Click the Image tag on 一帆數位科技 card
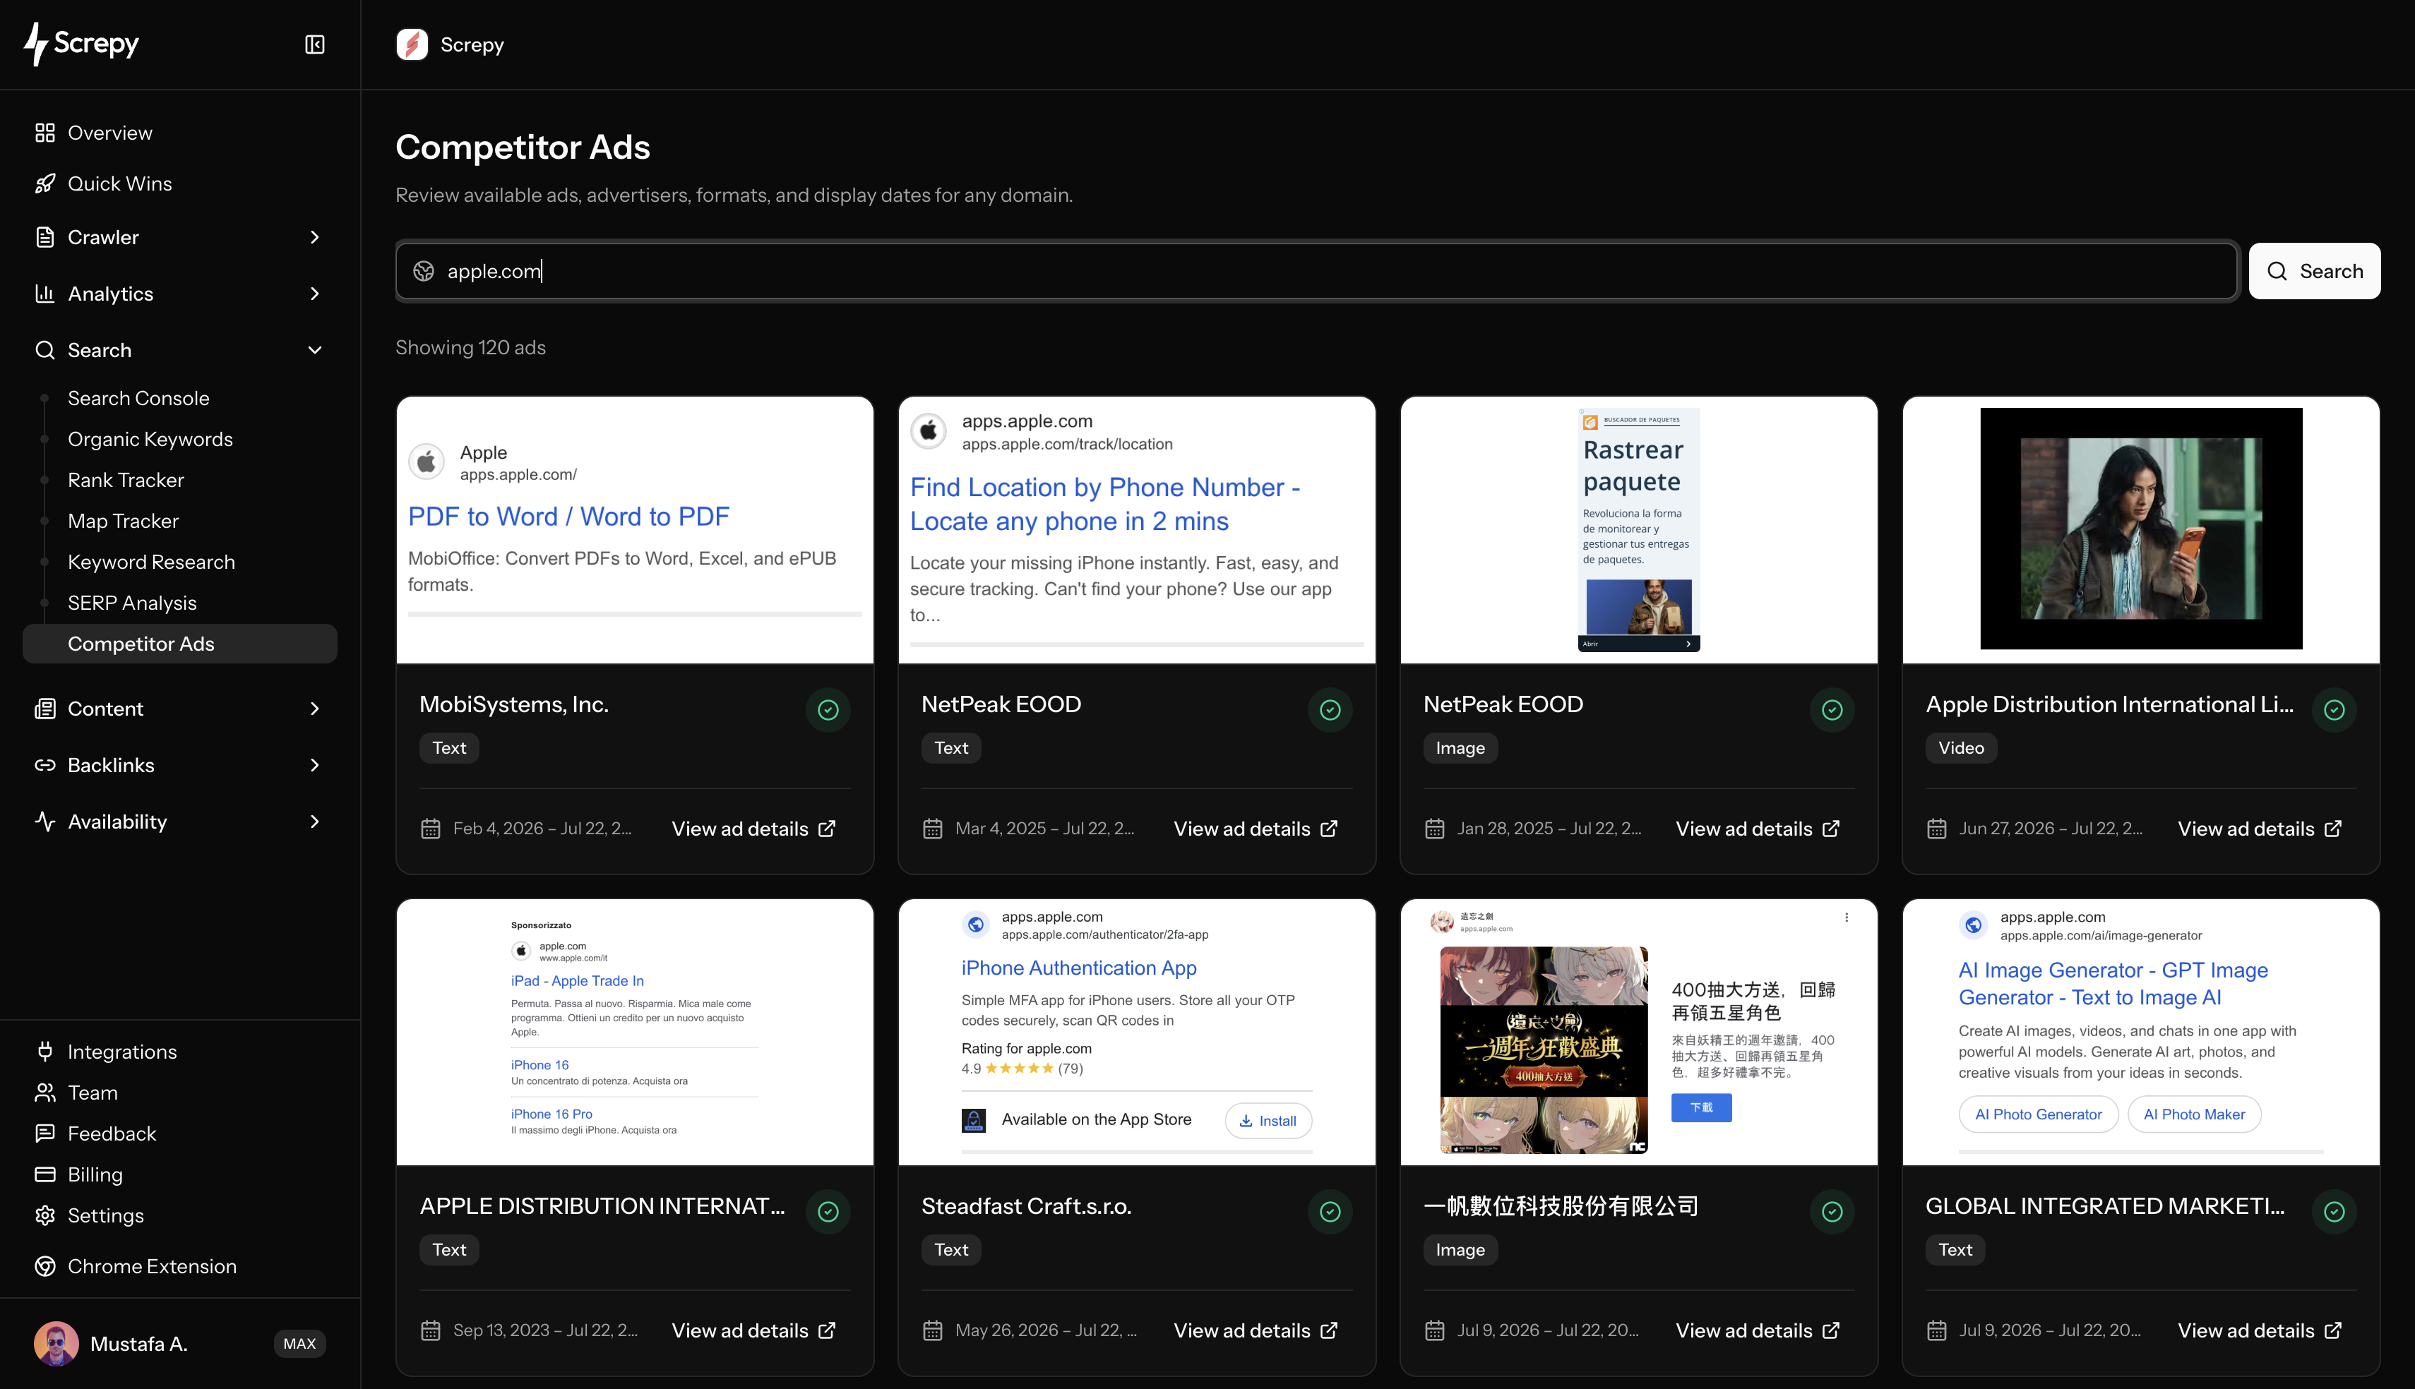Screen dimensions: 2415x1389 (x=1460, y=1250)
